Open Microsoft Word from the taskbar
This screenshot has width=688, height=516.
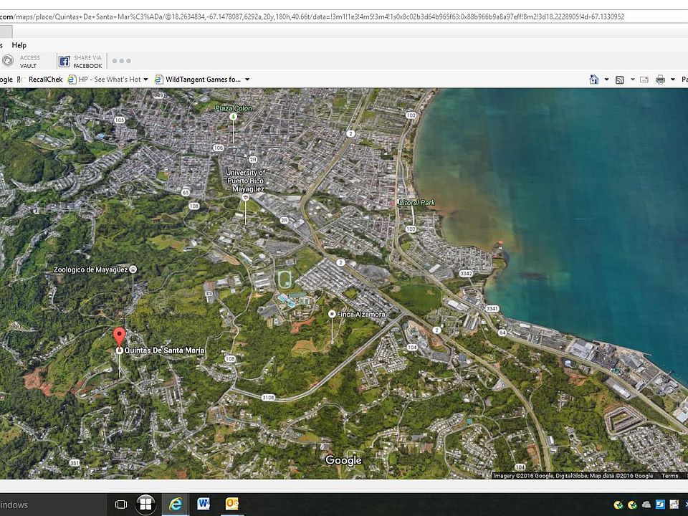pyautogui.click(x=204, y=504)
